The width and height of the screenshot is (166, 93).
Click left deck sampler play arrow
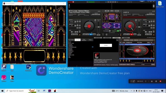pyautogui.click(x=80, y=28)
